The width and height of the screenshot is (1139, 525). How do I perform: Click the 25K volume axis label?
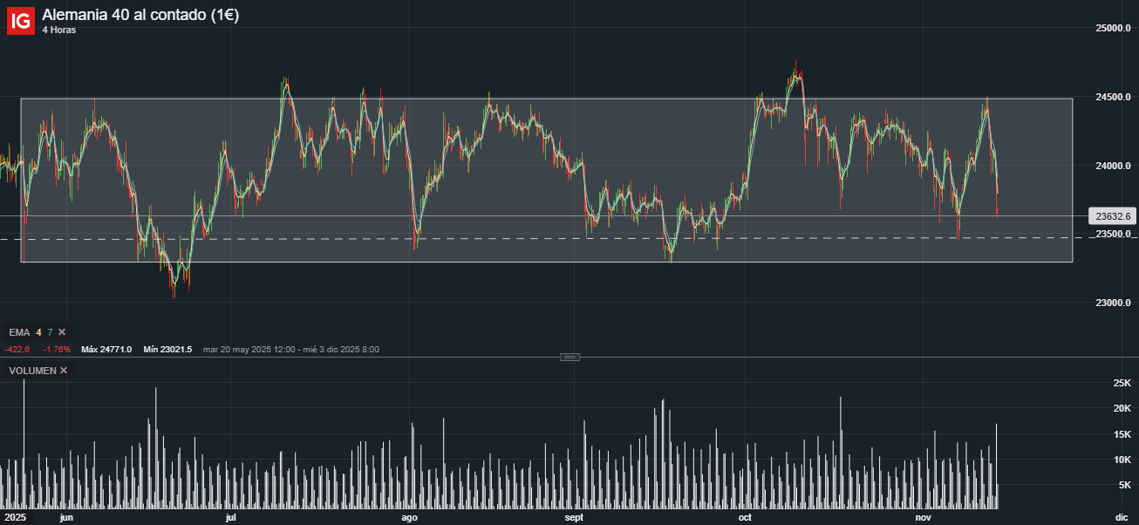point(1122,383)
